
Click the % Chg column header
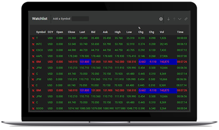(x=140, y=30)
